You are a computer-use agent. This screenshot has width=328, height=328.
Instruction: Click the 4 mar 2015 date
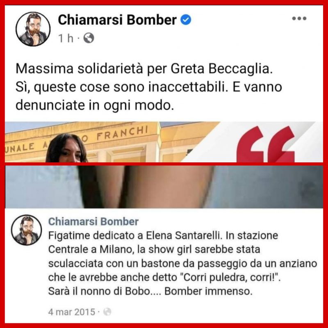[x=72, y=312]
